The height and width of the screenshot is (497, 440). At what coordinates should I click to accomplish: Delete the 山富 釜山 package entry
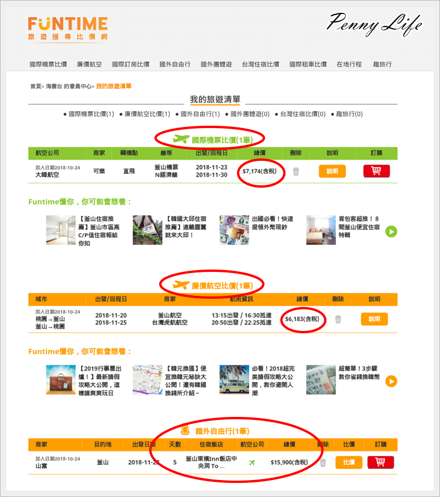[323, 463]
